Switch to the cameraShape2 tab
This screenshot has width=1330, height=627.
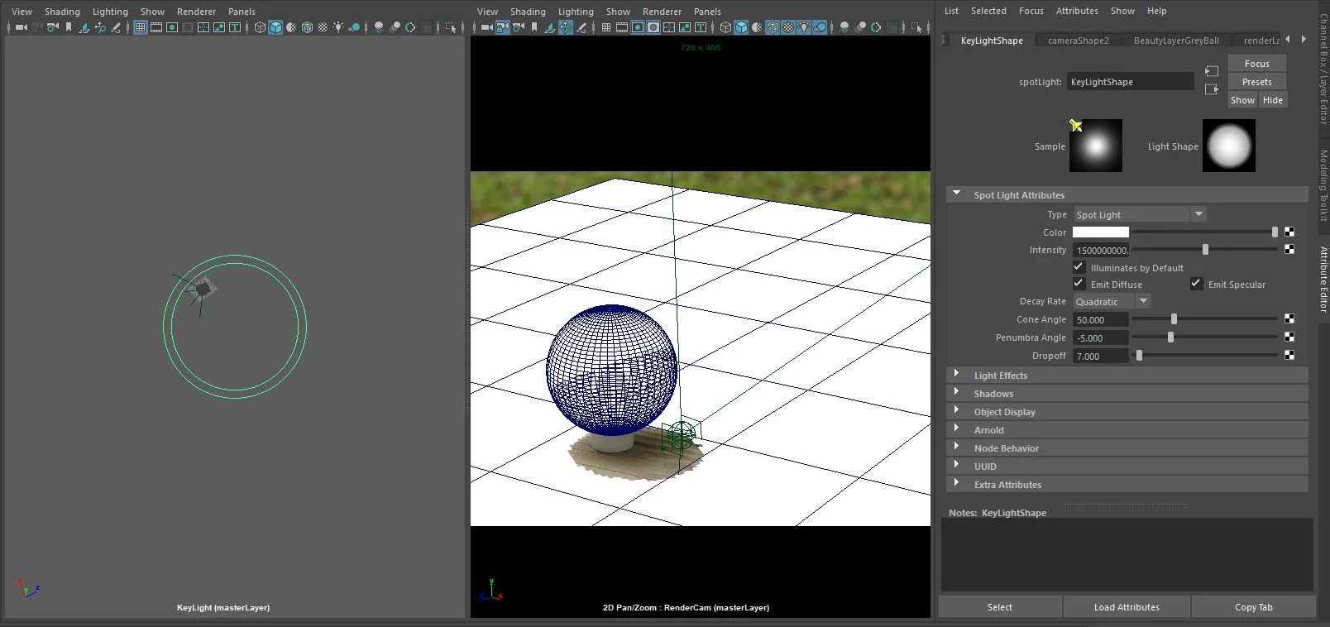click(1078, 41)
